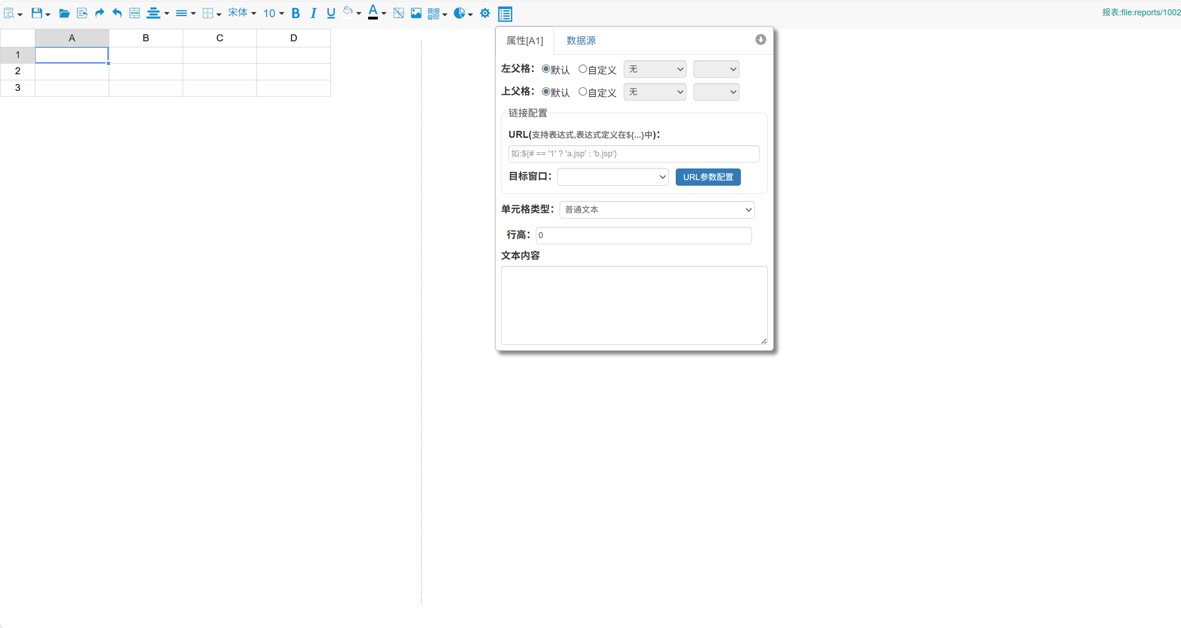Insert a diagonal slash header cell
This screenshot has width=1181, height=628.
[x=398, y=13]
